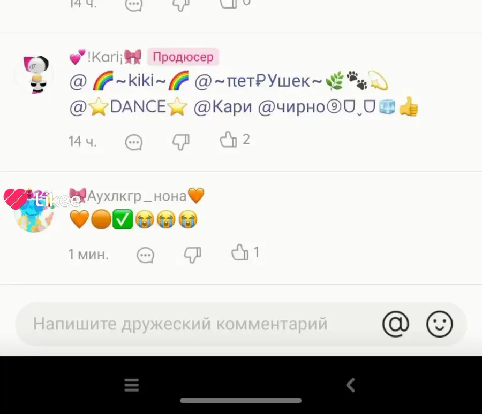Tap the home gesture bar
This screenshot has width=482, height=414.
pos(240,401)
